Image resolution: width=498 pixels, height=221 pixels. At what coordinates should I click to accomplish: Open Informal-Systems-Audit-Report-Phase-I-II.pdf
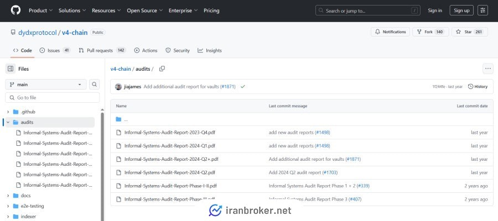coord(170,186)
